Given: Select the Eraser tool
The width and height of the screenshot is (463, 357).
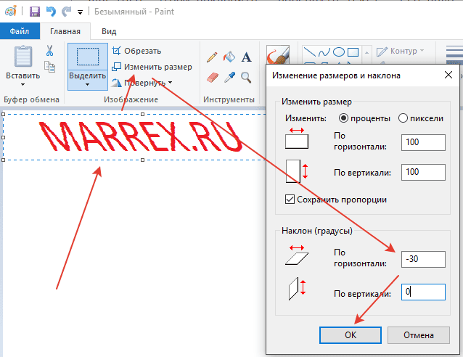Looking at the screenshot, I should 213,78.
